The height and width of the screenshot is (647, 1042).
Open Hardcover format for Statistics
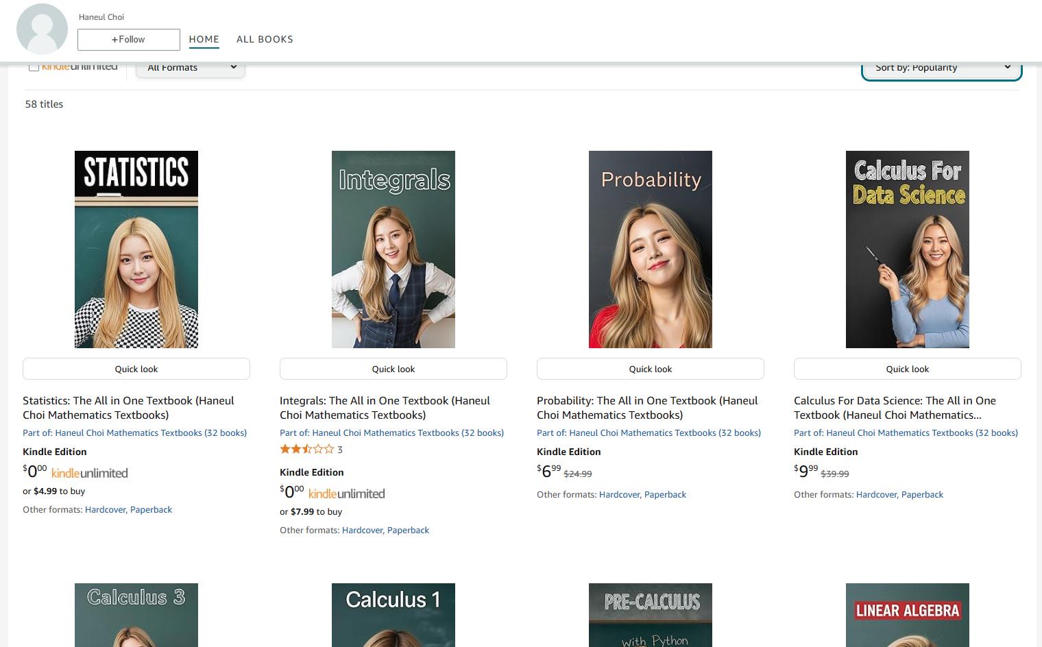click(x=105, y=509)
